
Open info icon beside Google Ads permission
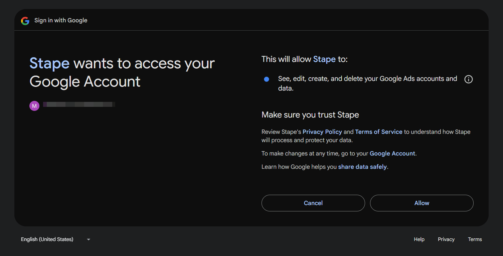click(x=469, y=79)
